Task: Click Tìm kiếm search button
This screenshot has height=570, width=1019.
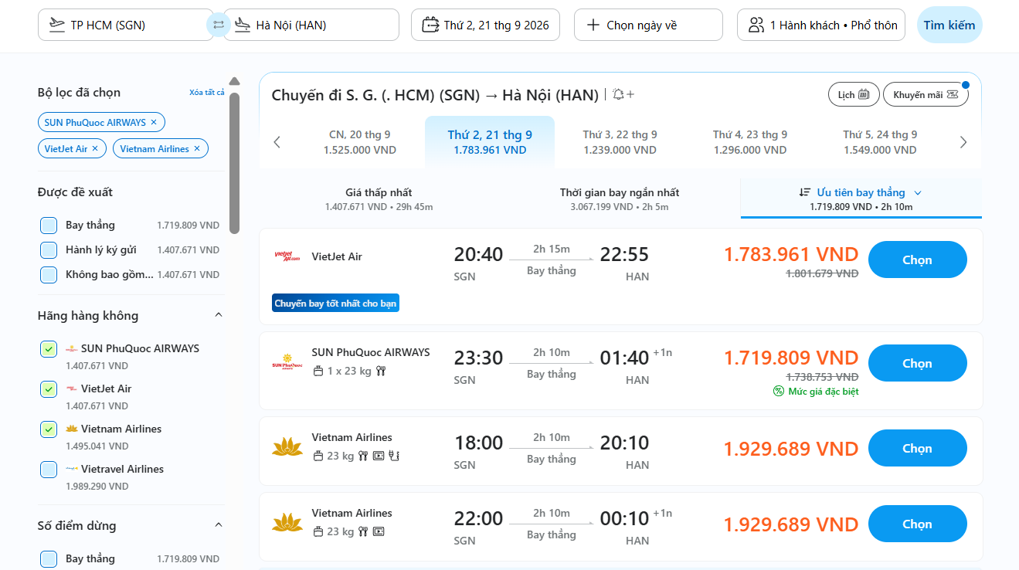Action: point(949,25)
